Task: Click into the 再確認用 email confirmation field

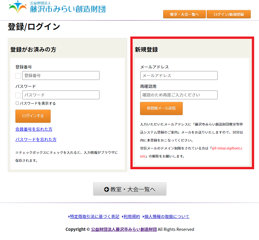Action: pos(179,95)
